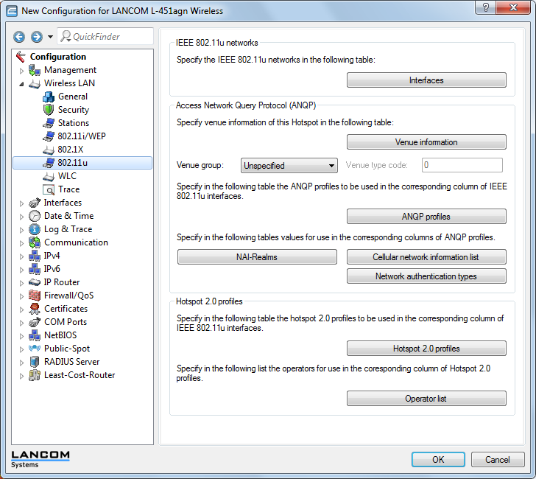The height and width of the screenshot is (479, 536).
Task: Expand the Management tree node
Action: pos(21,71)
